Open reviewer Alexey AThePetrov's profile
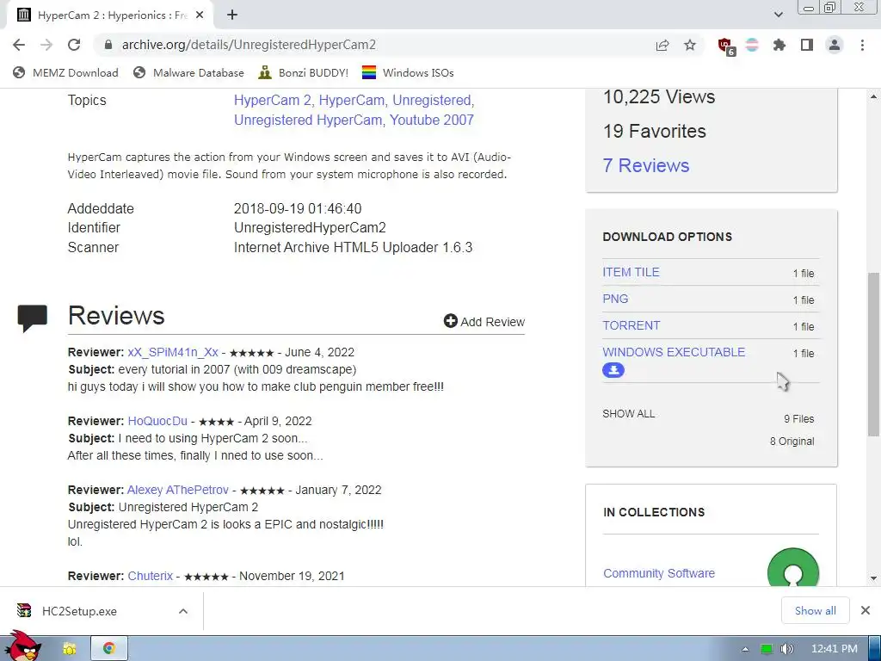Viewport: 881px width, 661px height. (x=178, y=490)
